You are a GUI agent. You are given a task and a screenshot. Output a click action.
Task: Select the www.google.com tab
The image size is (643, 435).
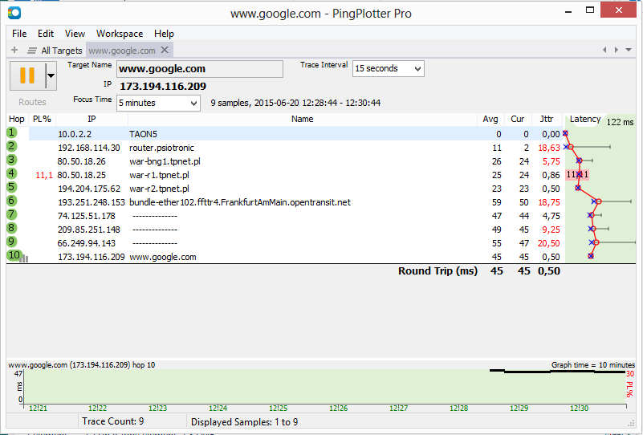[x=122, y=51]
